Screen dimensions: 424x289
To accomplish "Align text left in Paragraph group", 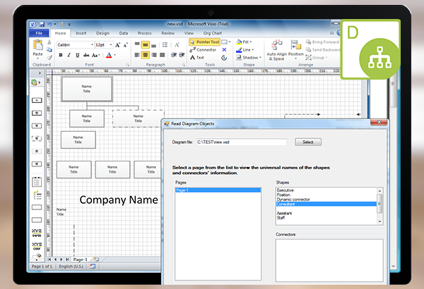I will pos(137,55).
